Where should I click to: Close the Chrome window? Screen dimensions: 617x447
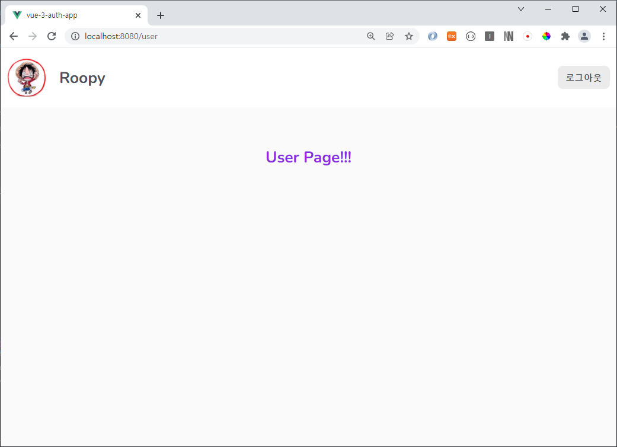(x=602, y=9)
